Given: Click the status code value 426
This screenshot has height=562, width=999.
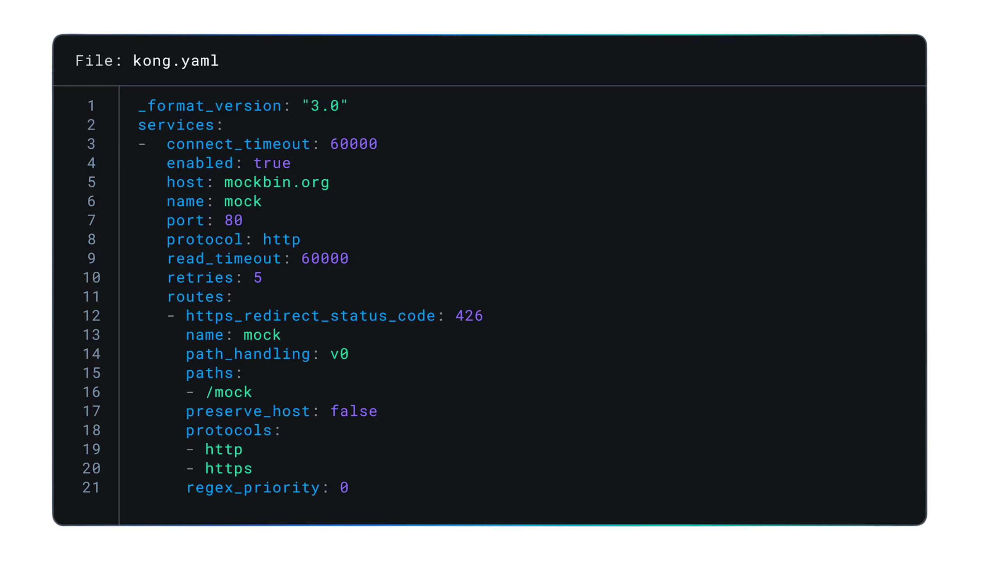Looking at the screenshot, I should (469, 316).
